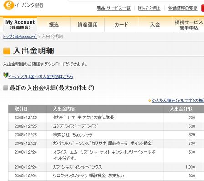
Task: Click the かんたん振込(メルマネ) link
Action: point(178,101)
